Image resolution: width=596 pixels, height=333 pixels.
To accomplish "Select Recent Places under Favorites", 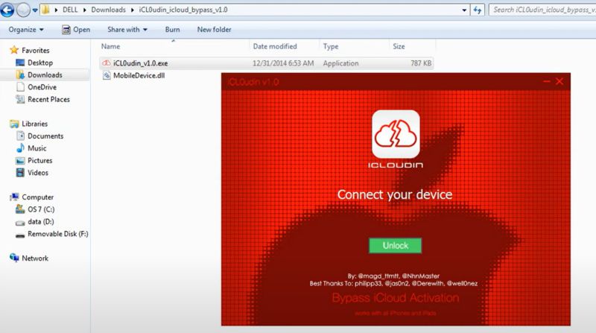I will click(x=48, y=99).
